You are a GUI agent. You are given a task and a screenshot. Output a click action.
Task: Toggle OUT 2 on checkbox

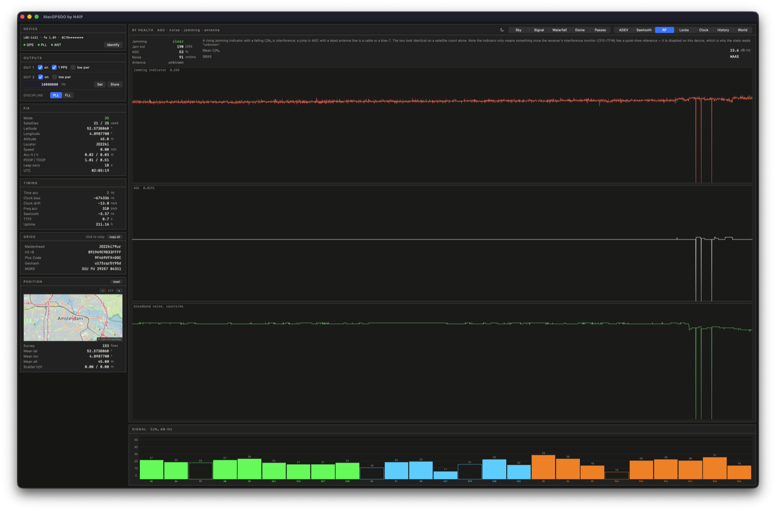(x=40, y=77)
